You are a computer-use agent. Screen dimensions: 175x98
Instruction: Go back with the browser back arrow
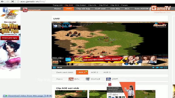[2, 1]
